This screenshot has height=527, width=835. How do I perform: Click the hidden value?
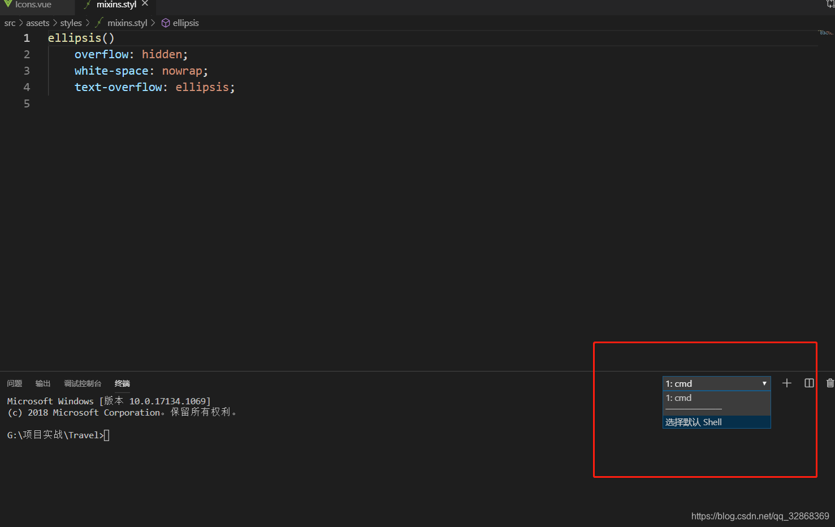point(162,54)
